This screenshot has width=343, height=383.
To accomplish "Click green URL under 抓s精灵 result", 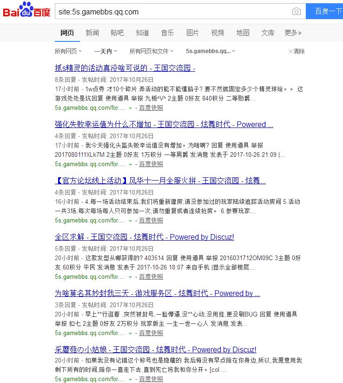I will click(90, 108).
